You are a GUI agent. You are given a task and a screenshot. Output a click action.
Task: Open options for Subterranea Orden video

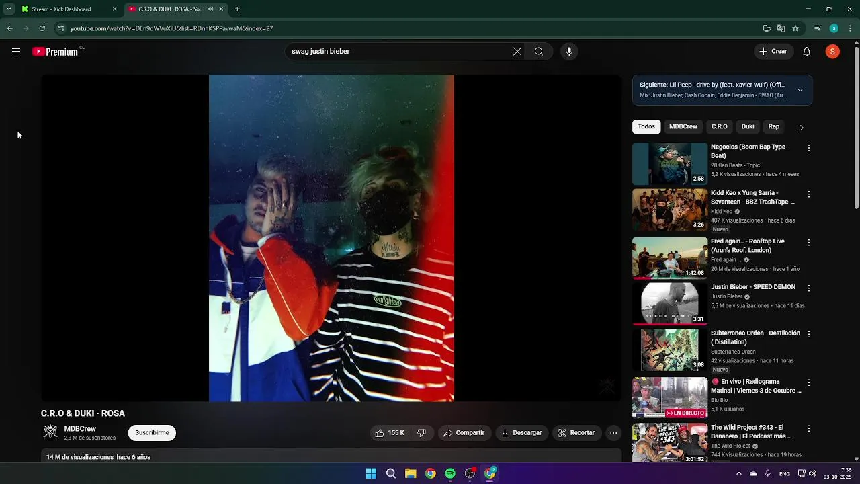(809, 334)
